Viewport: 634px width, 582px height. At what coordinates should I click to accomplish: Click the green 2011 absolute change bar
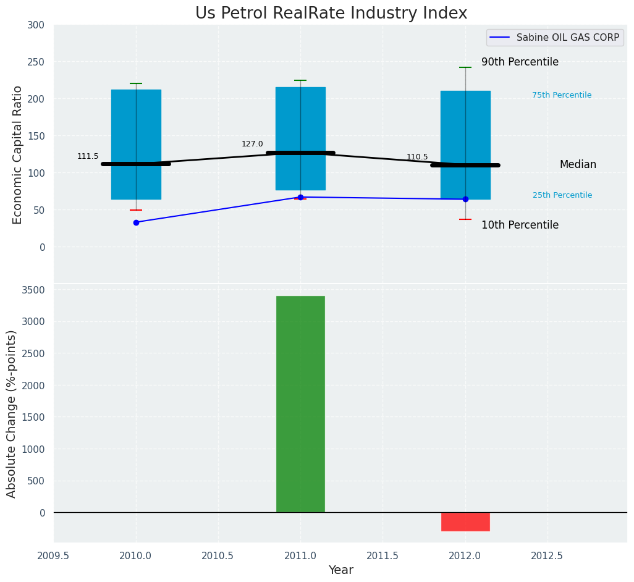300,404
